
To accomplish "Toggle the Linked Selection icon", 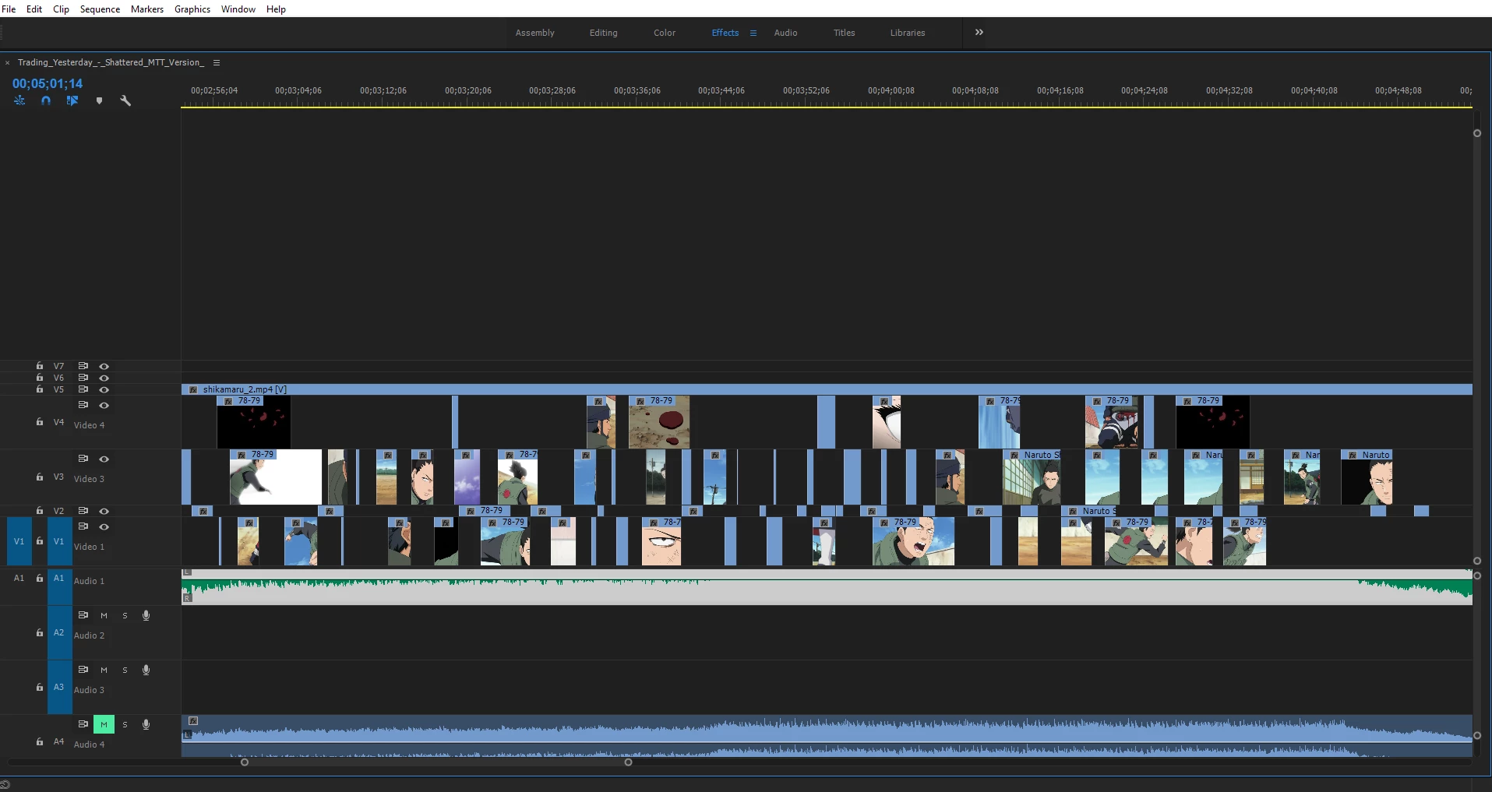I will pyautogui.click(x=72, y=100).
